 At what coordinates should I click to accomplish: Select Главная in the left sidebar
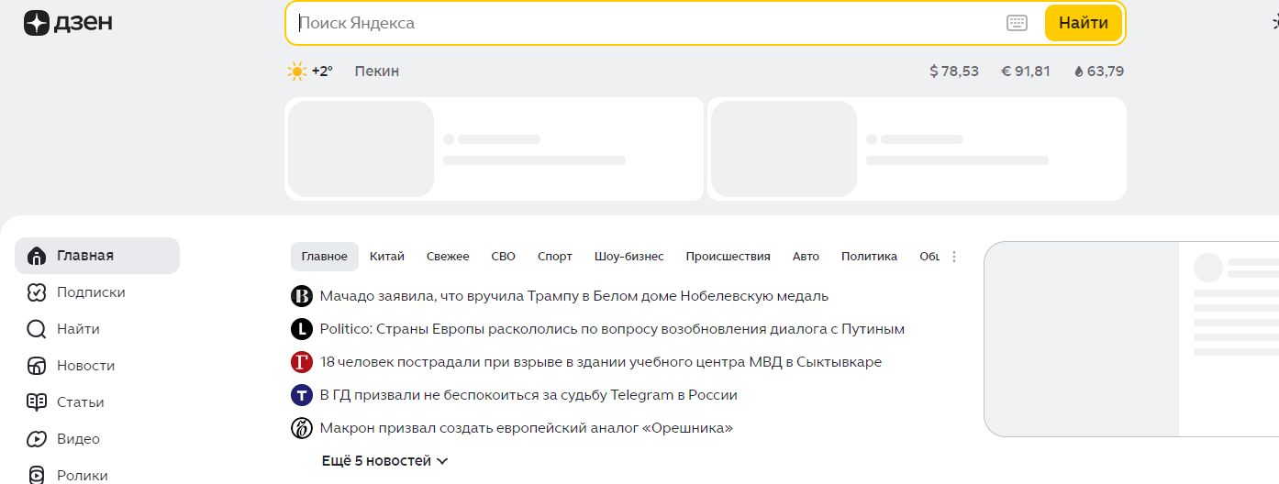(x=84, y=256)
